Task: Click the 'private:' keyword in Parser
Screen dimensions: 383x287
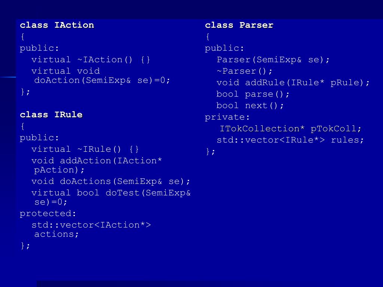Action: coord(227,117)
